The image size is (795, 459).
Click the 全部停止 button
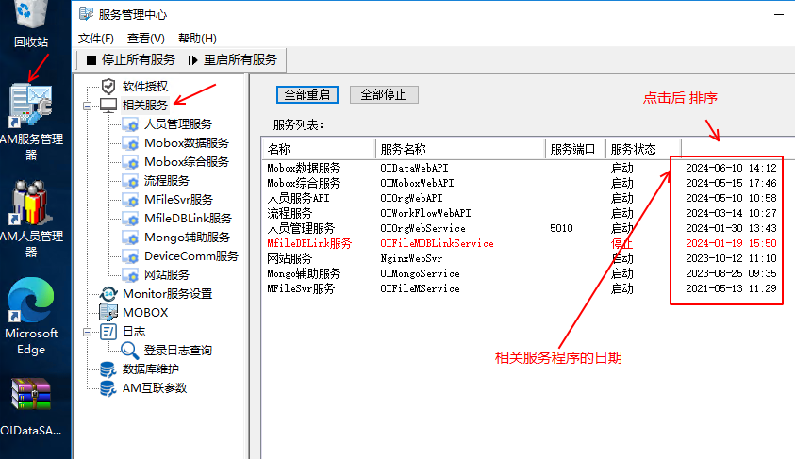[384, 94]
